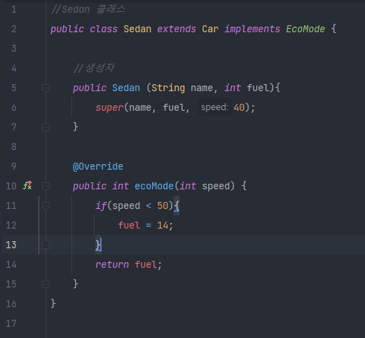Click the 'extends' keyword on line 2
Screen dimensions: 365x338
[177, 29]
